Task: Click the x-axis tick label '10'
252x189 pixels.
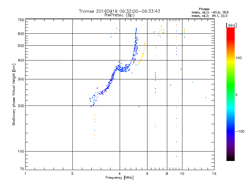Action: click(x=182, y=174)
